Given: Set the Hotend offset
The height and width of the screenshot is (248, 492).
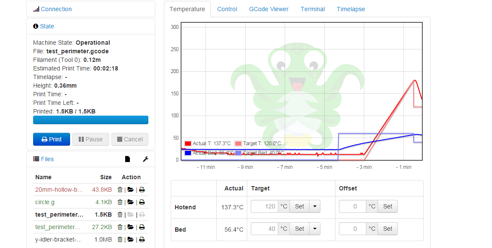Looking at the screenshot, I should [387, 206].
